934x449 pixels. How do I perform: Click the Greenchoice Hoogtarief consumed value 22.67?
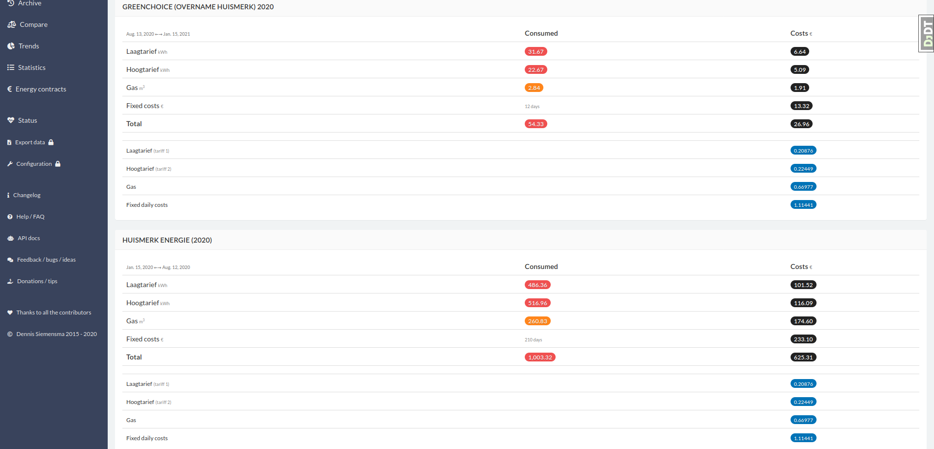tap(536, 69)
